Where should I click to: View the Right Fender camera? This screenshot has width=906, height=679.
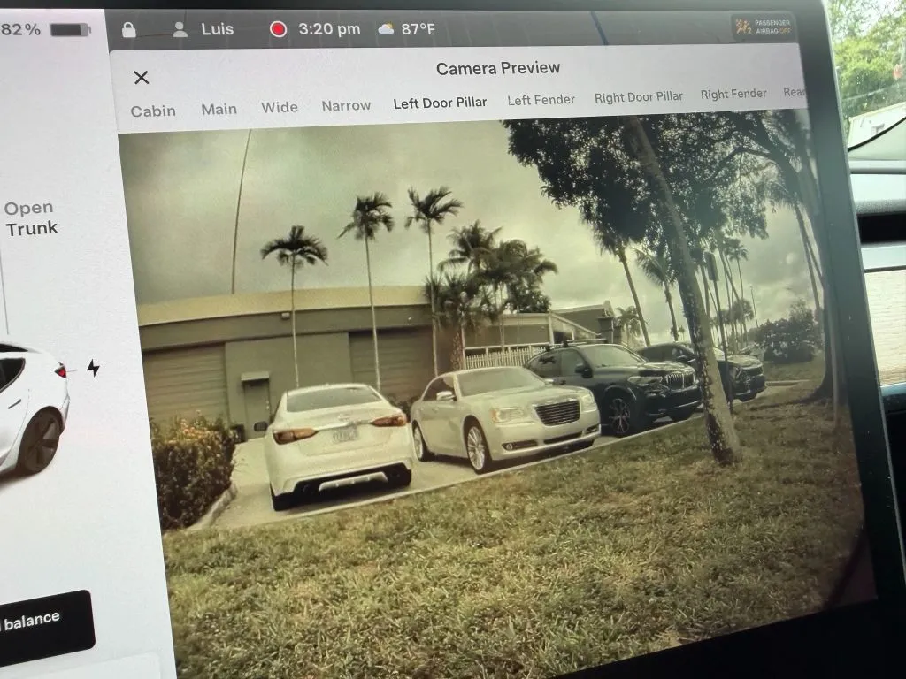tap(733, 95)
